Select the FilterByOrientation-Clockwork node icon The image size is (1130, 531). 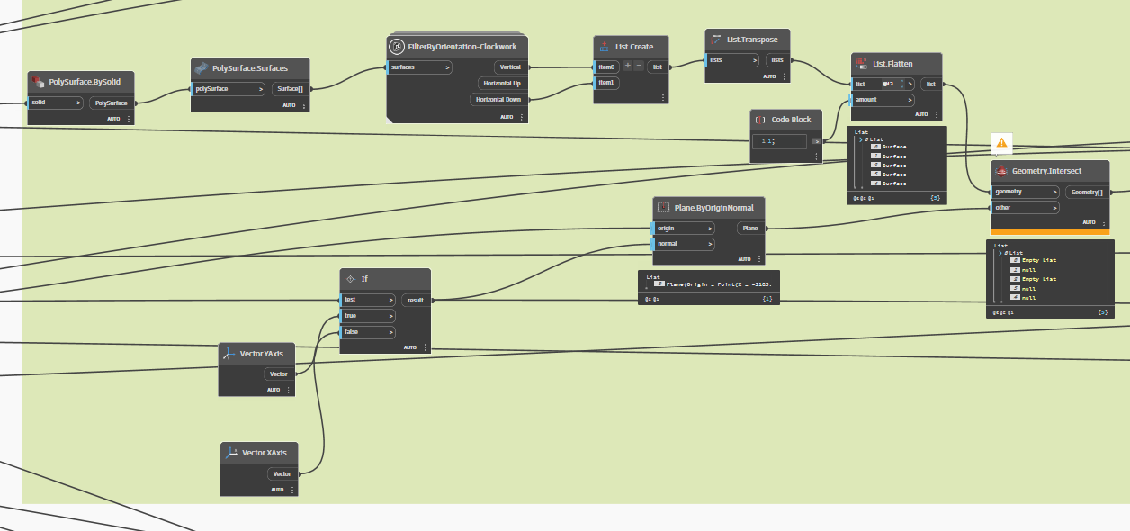pyautogui.click(x=397, y=47)
